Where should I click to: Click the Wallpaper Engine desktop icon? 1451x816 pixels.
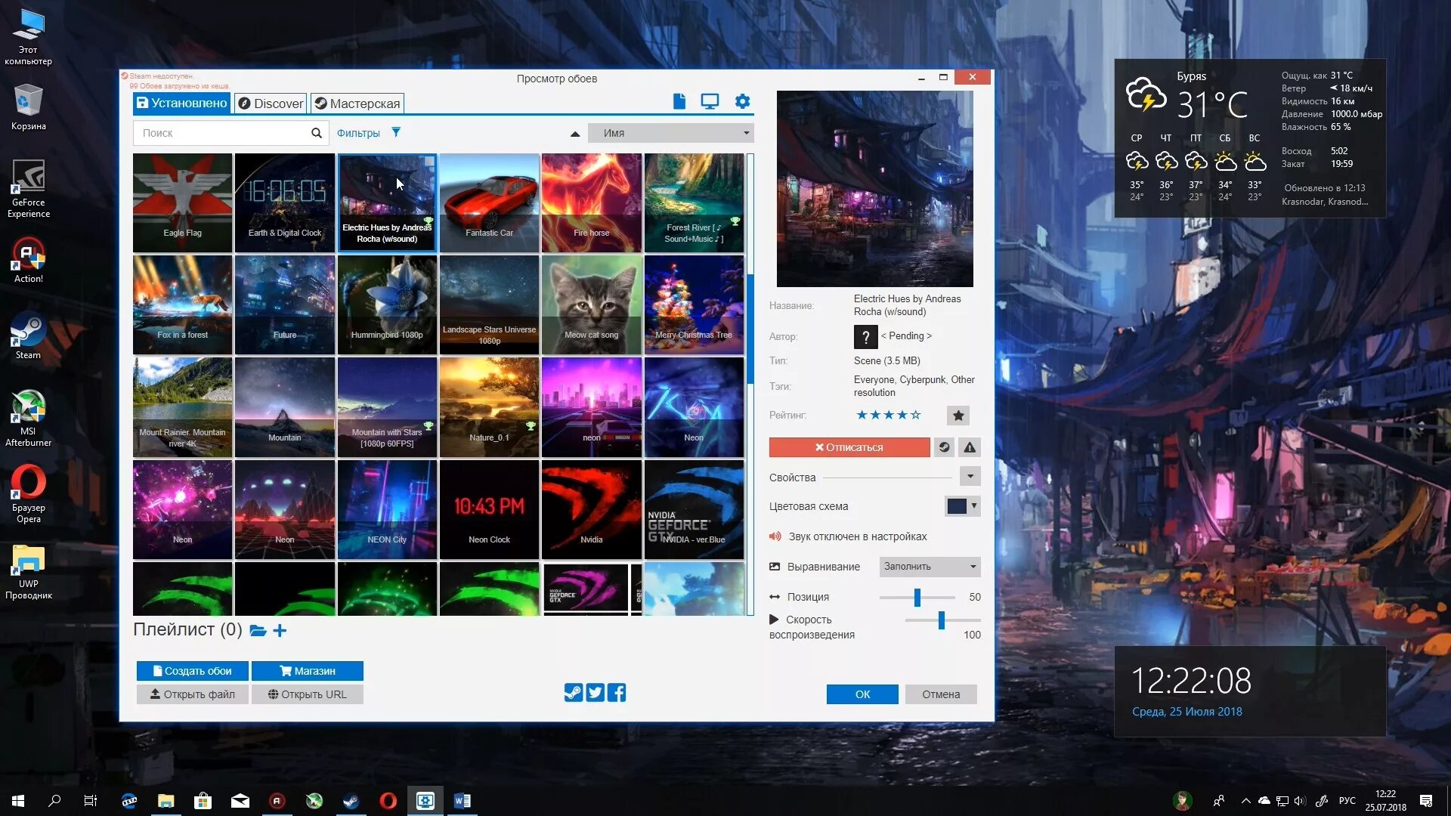point(426,800)
